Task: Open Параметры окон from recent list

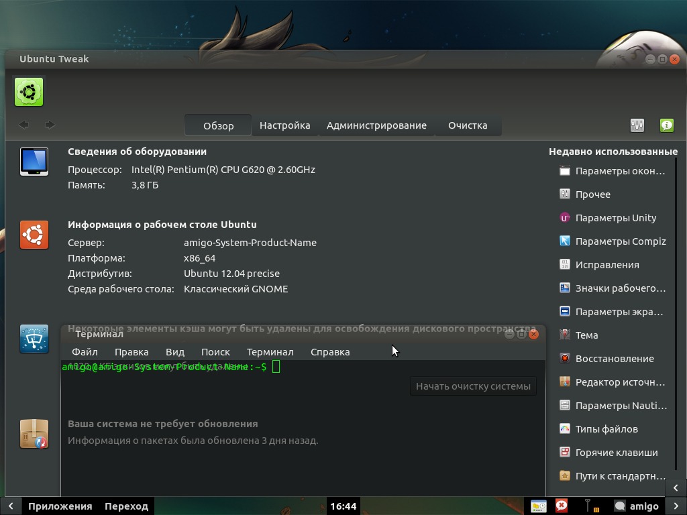Action: pos(613,171)
